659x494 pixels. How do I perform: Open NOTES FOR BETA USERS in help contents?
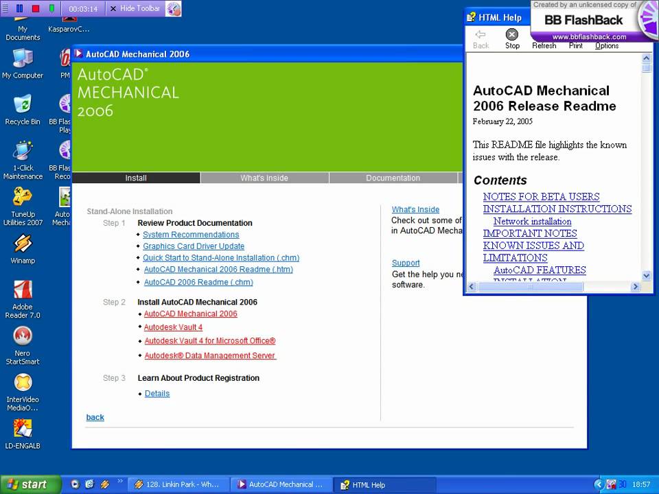click(542, 197)
